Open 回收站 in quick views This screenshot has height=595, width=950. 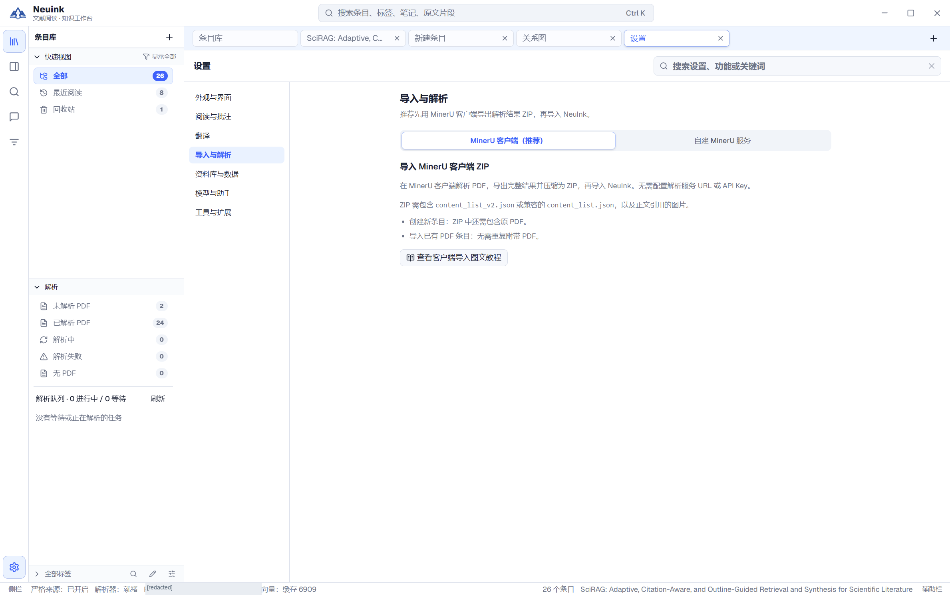(103, 109)
